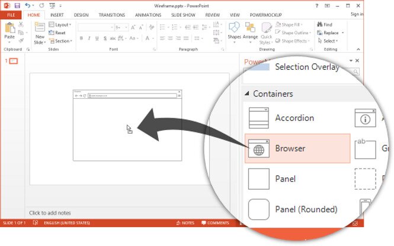
Task: Open the Select dropdown in Editing group
Action: tap(329, 41)
